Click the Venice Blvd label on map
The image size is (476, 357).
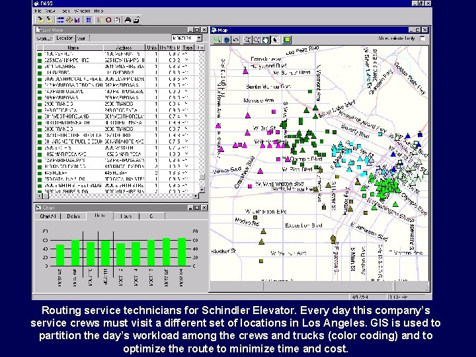(227, 171)
